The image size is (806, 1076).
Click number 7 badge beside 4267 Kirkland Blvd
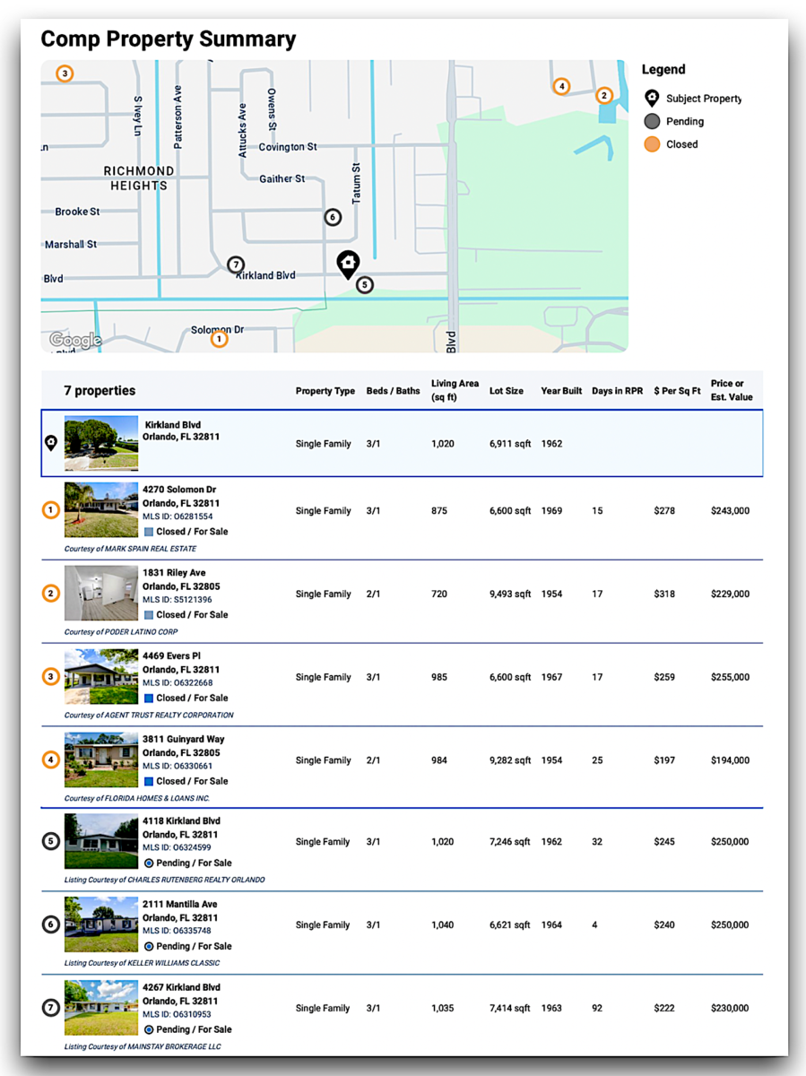click(x=51, y=1008)
